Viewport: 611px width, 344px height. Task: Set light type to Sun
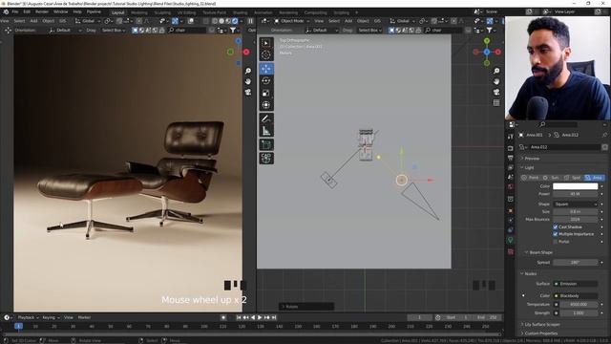point(552,178)
